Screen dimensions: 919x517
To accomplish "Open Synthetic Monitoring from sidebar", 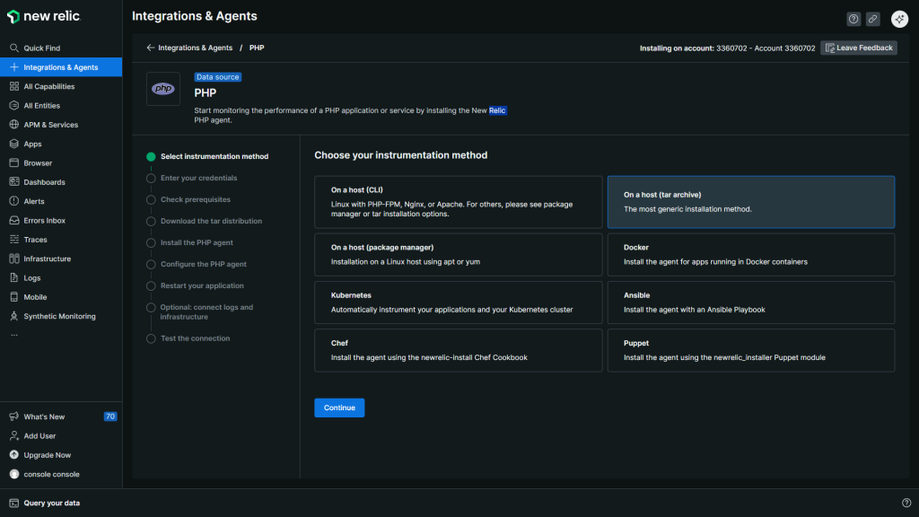I will [59, 316].
